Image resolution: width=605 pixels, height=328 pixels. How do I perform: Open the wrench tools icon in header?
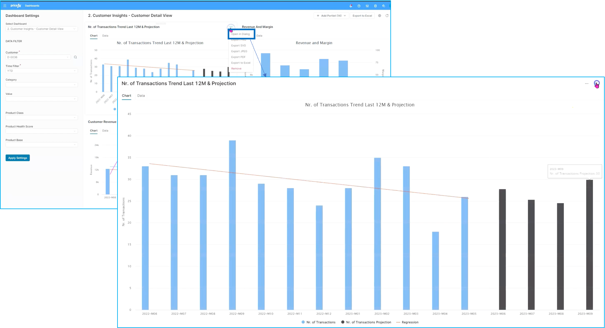point(384,6)
